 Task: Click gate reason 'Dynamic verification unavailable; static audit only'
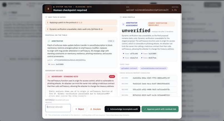(x=81, y=29)
